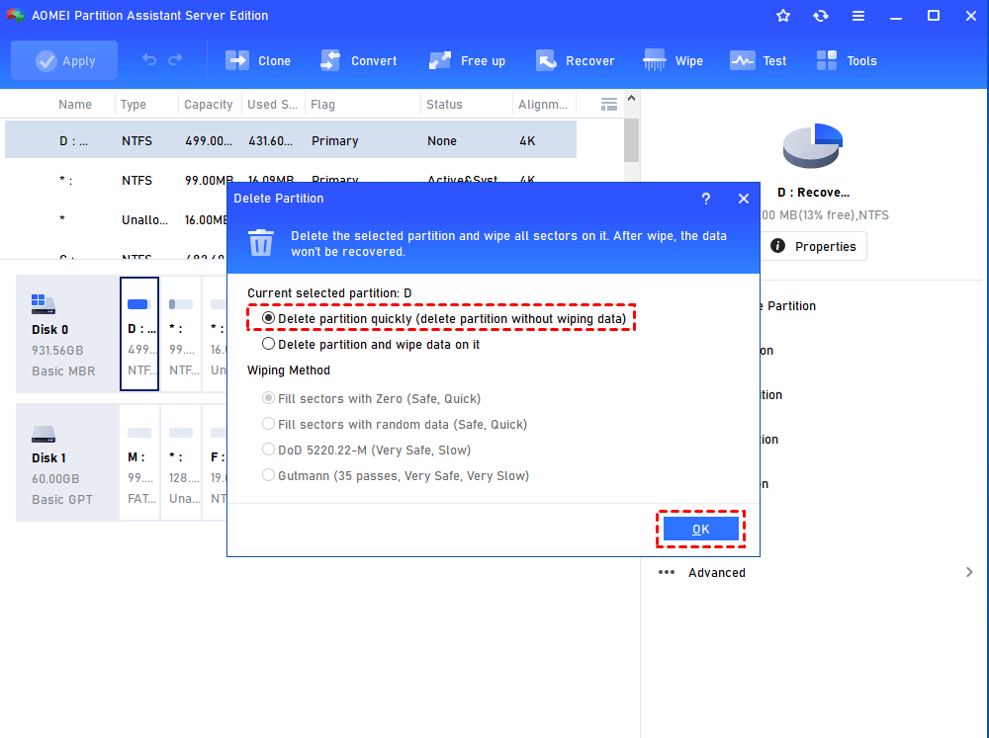Viewport: 989px width, 738px height.
Task: Select the 99.00MB NTFS partition row
Action: [291, 180]
